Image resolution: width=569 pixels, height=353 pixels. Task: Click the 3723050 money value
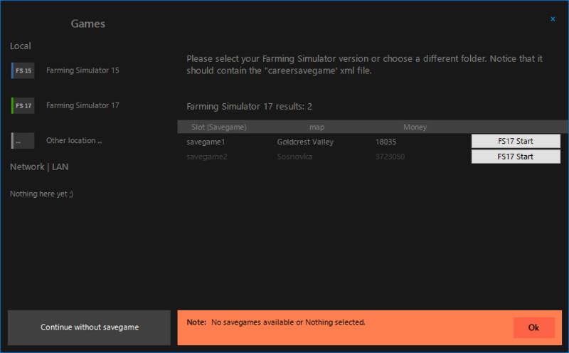390,157
